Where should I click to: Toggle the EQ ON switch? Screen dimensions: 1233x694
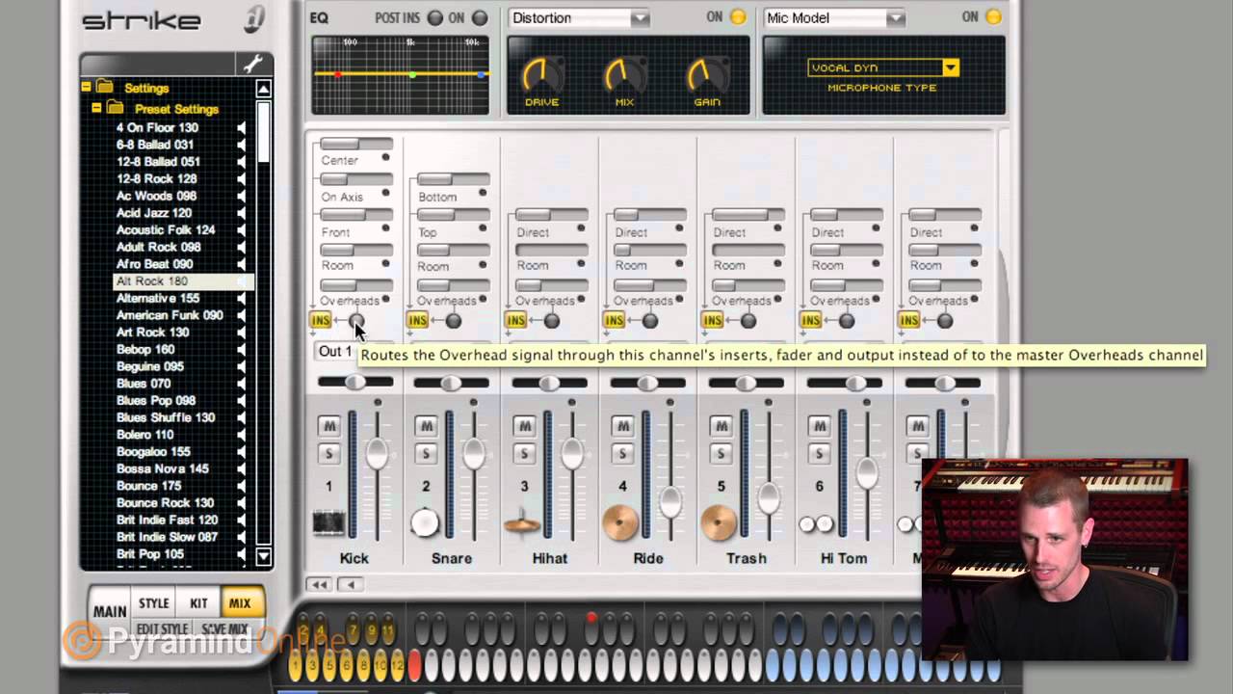point(480,18)
